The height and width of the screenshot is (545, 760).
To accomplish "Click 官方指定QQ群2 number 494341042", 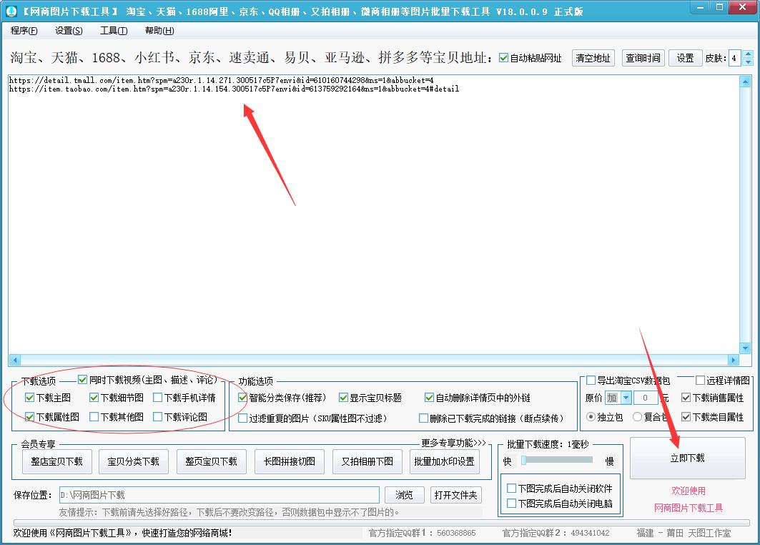I will [590, 533].
